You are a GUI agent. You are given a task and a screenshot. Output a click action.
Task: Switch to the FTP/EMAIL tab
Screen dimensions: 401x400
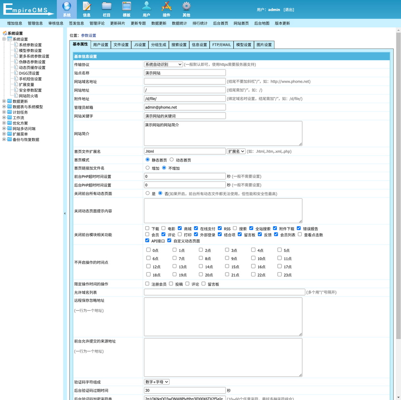[221, 45]
